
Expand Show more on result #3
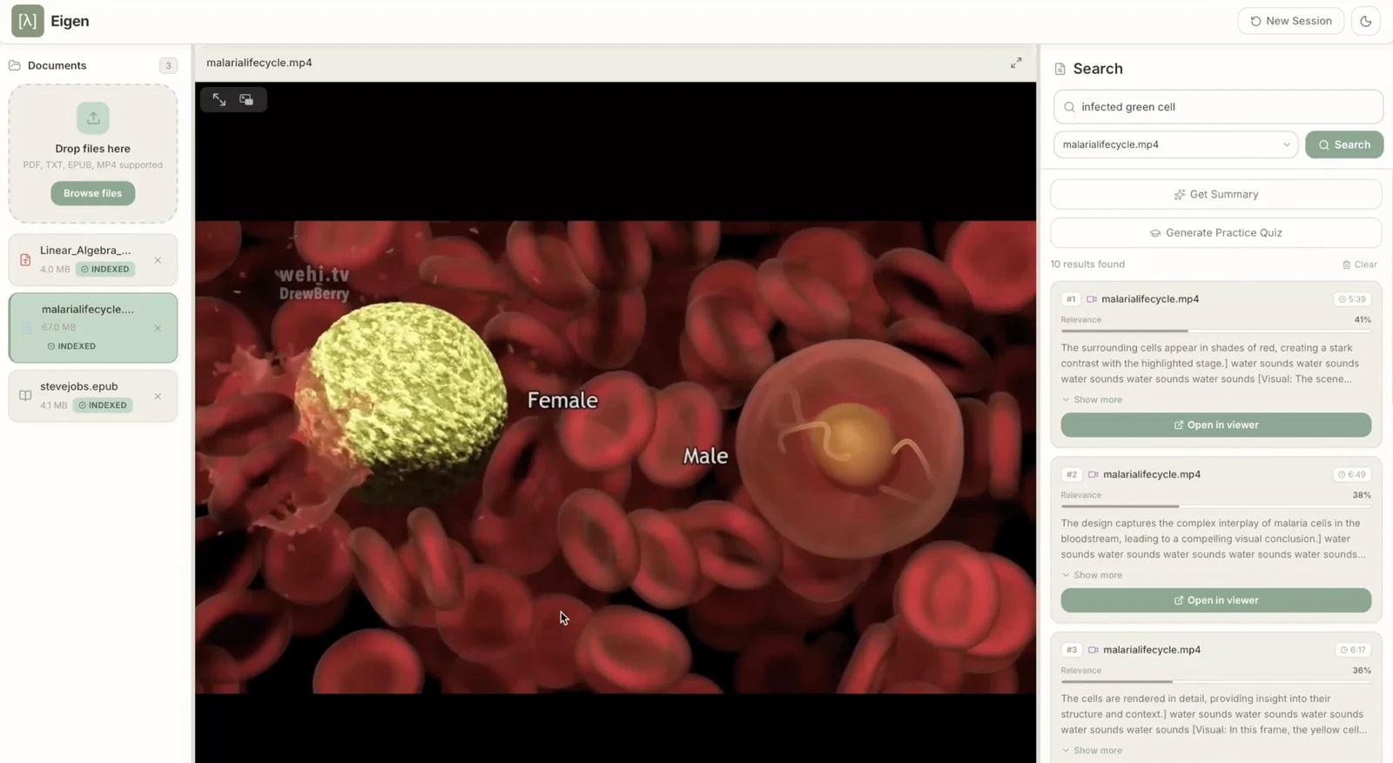pyautogui.click(x=1092, y=751)
